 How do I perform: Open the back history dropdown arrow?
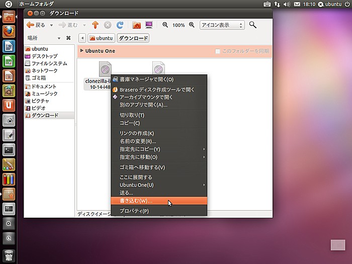(x=51, y=25)
